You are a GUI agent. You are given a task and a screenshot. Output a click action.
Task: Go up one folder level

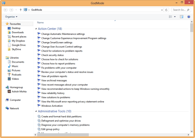[20, 10]
